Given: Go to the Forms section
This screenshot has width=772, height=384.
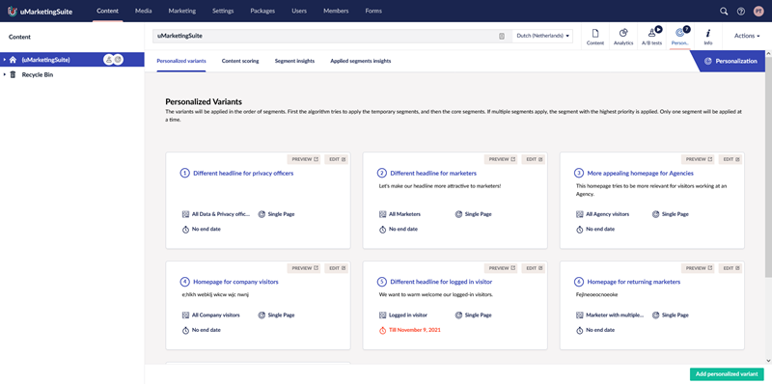Looking at the screenshot, I should coord(373,11).
